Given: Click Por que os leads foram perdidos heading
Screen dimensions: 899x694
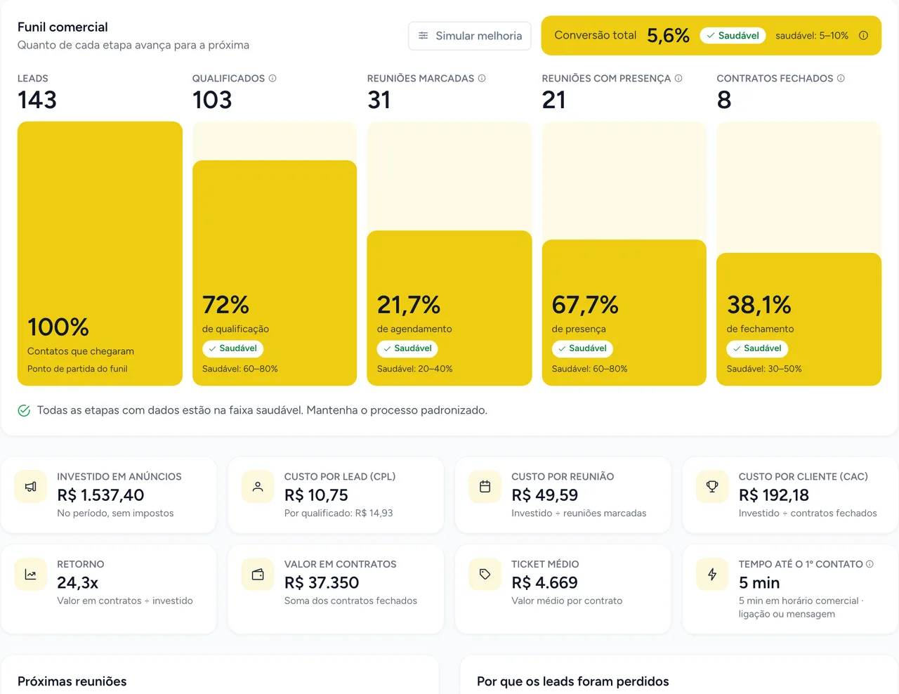Looking at the screenshot, I should click(x=573, y=681).
